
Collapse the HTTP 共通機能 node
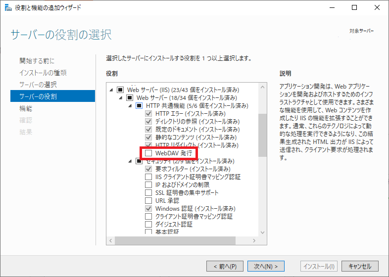131,106
